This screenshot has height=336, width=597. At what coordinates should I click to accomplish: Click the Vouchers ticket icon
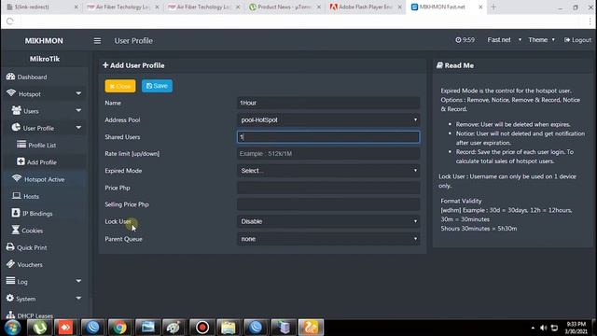(10, 263)
